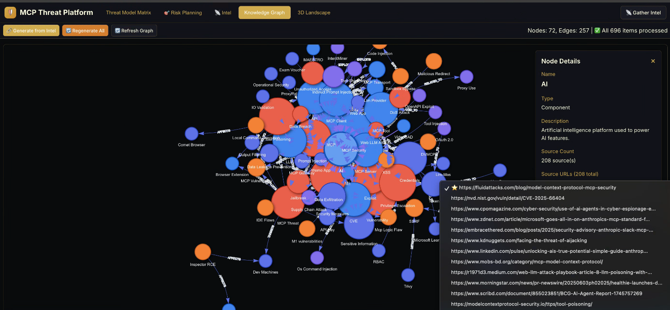Open the 3D Landscape tab
The width and height of the screenshot is (670, 310).
coord(314,13)
